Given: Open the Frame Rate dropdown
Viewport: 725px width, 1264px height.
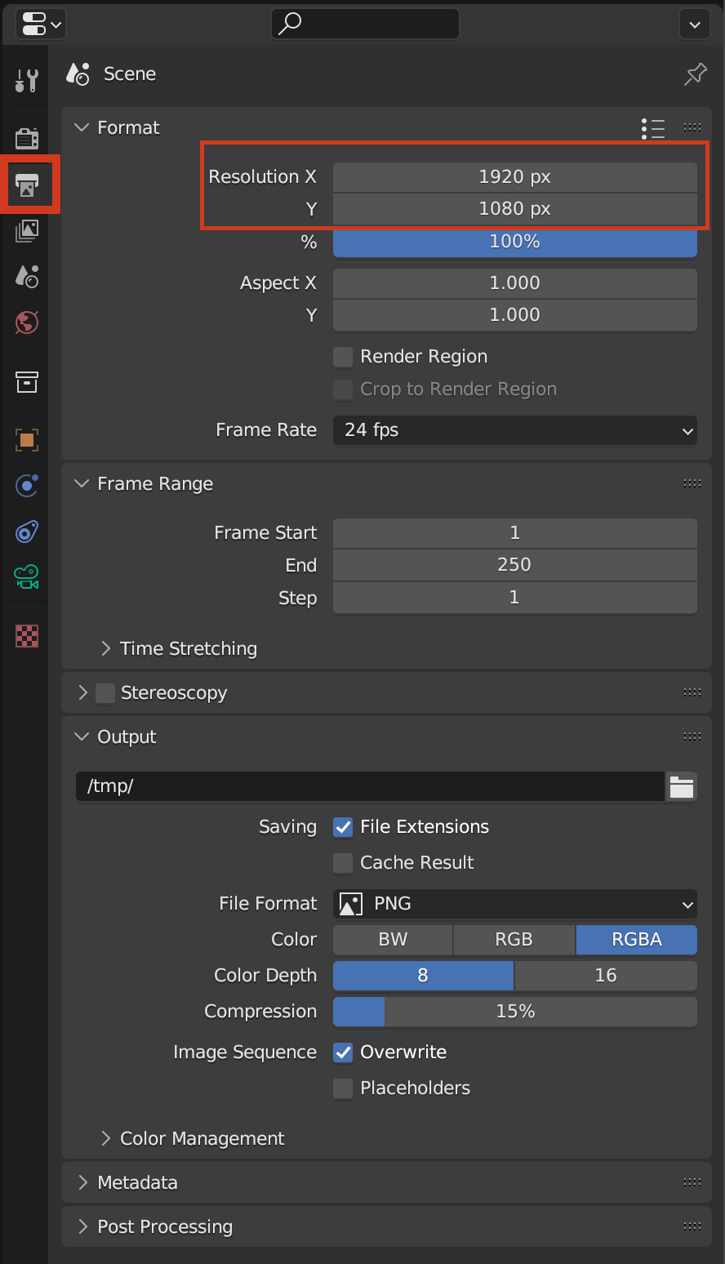Looking at the screenshot, I should (x=514, y=430).
